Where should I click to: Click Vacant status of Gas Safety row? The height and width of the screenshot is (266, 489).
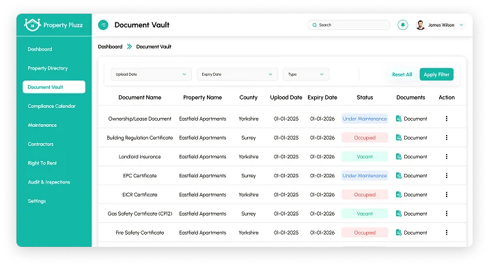365,213
